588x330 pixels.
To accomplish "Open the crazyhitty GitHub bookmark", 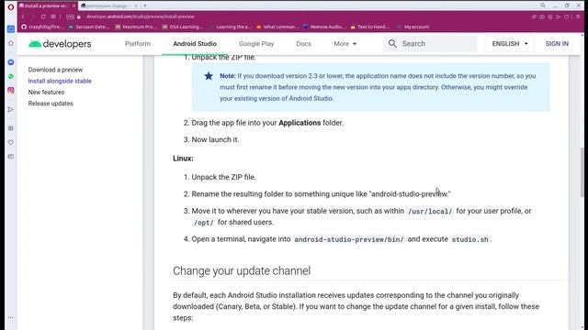I will [42, 27].
